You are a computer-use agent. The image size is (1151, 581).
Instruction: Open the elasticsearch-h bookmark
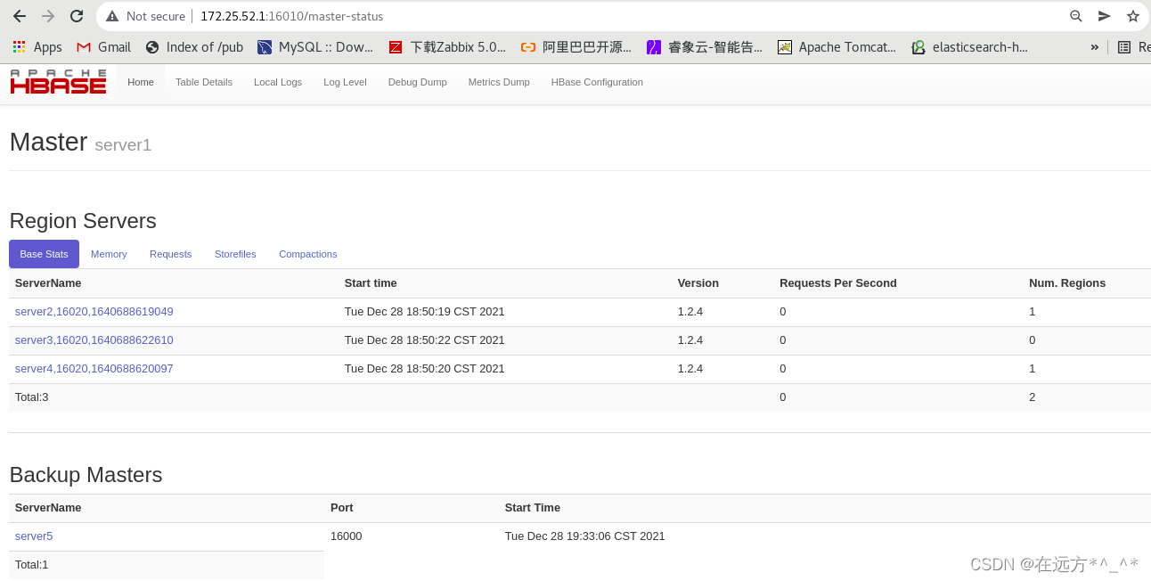coord(969,47)
